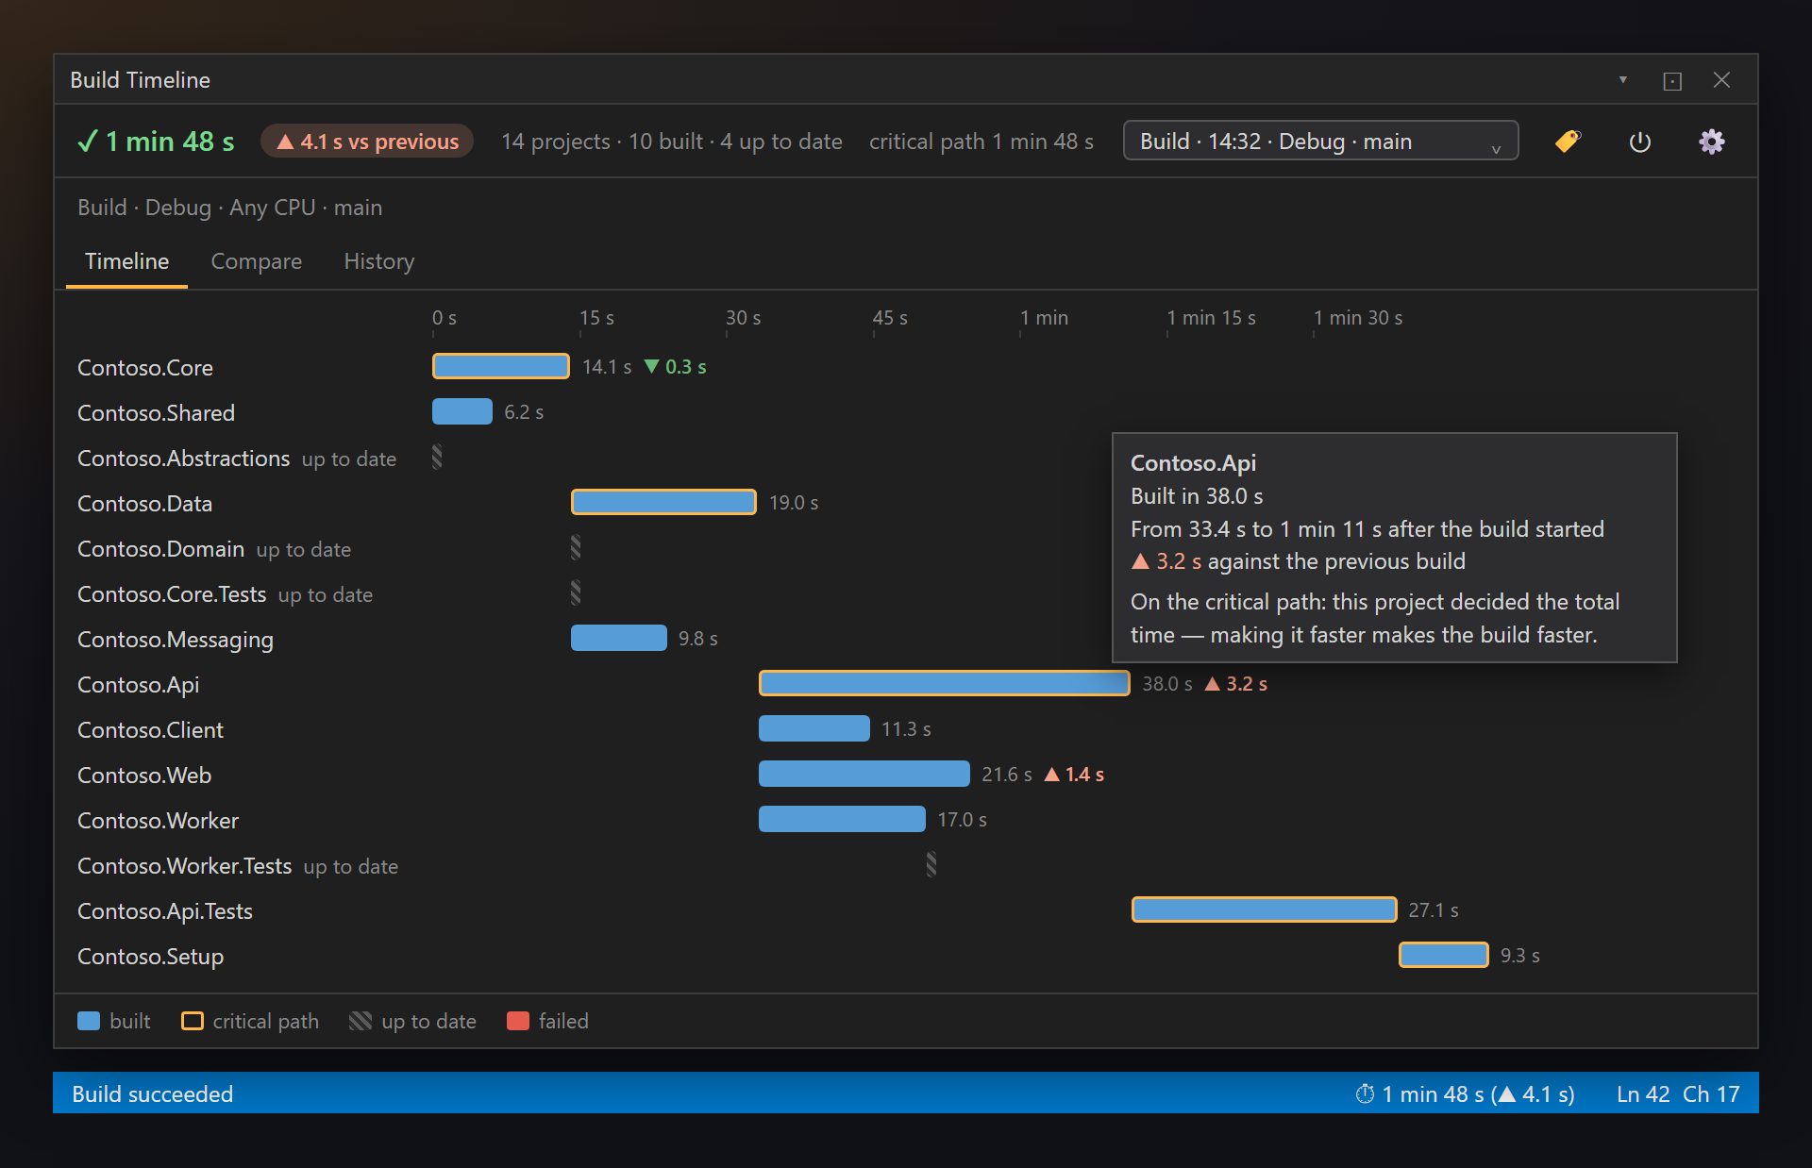
Task: Click the blue built legend swatch
Action: (x=89, y=1021)
